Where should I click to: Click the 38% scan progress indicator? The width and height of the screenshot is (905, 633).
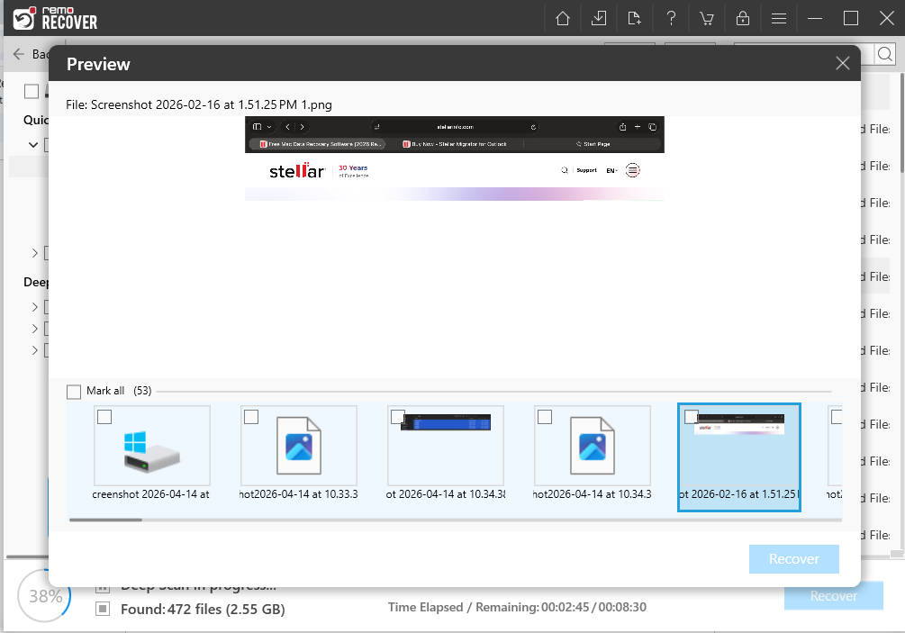coord(43,596)
